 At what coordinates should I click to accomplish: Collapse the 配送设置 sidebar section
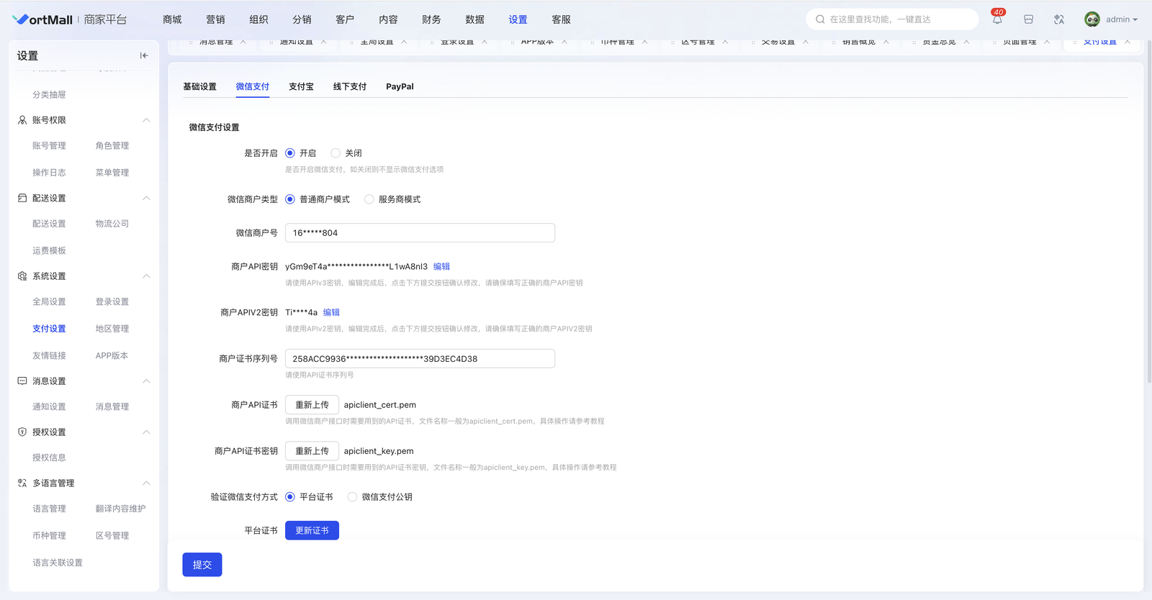(x=146, y=198)
